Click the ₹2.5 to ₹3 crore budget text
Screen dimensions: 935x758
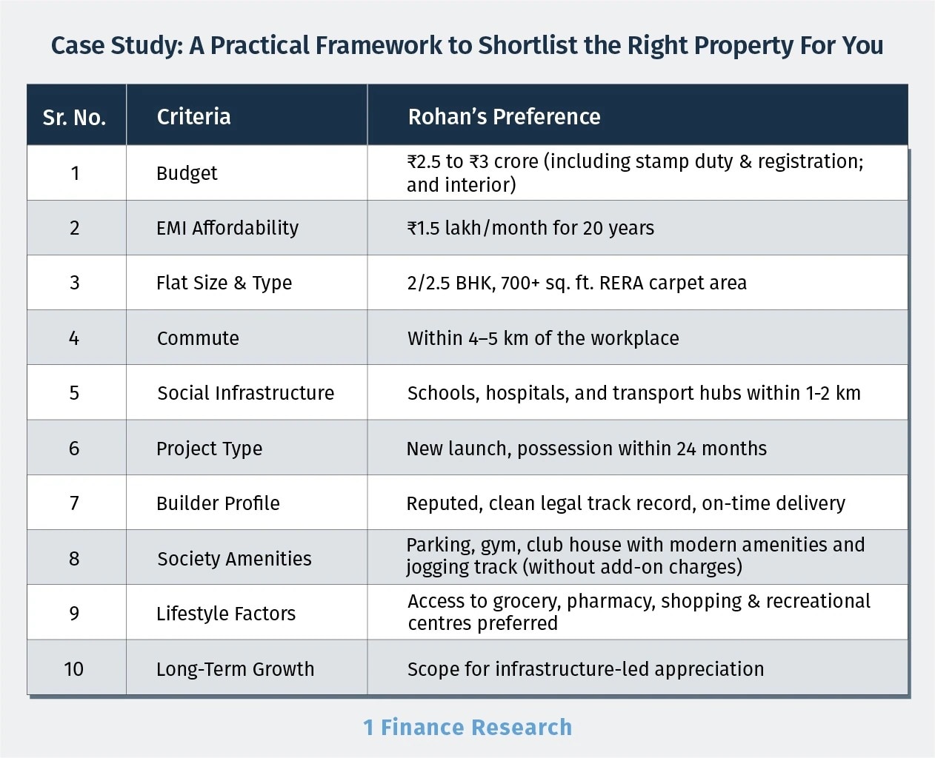pos(634,172)
